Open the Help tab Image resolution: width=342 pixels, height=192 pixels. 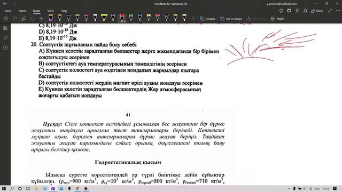[64, 11]
